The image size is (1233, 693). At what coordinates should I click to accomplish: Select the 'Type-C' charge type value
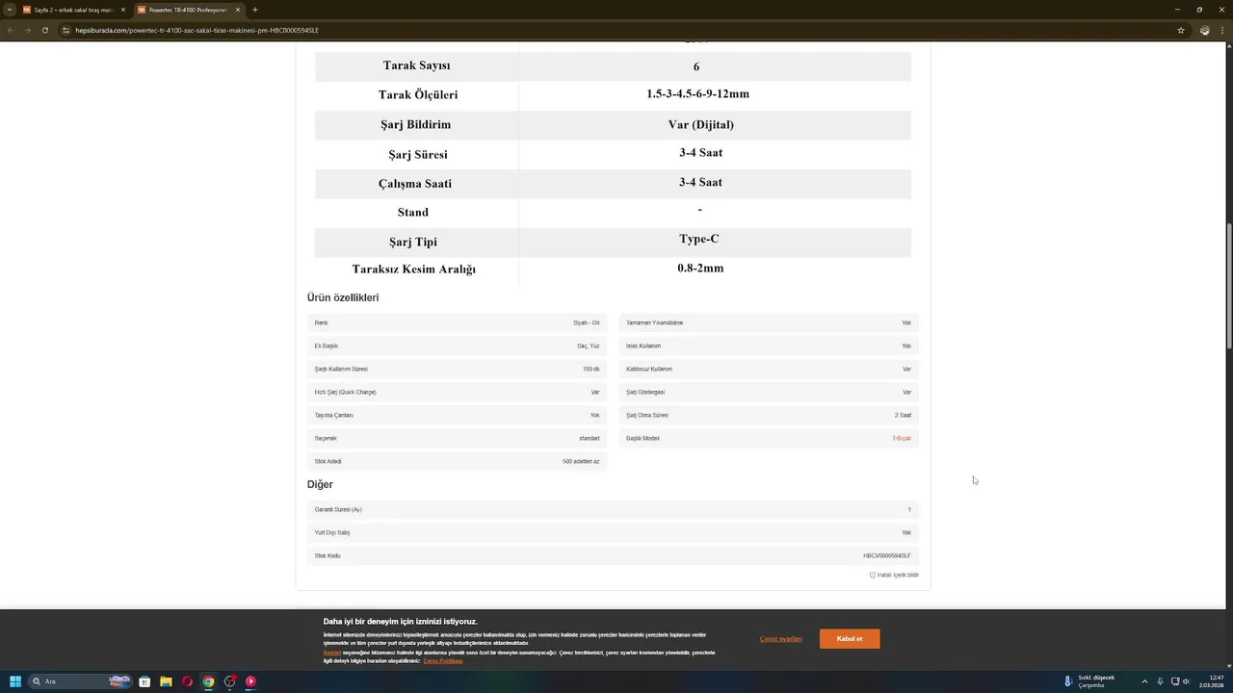[x=699, y=239]
